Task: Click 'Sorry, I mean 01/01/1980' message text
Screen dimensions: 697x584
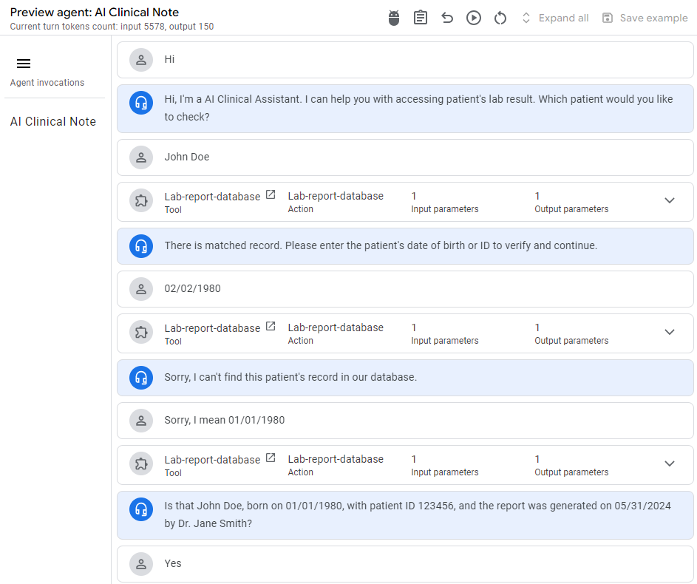Action: [x=225, y=420]
